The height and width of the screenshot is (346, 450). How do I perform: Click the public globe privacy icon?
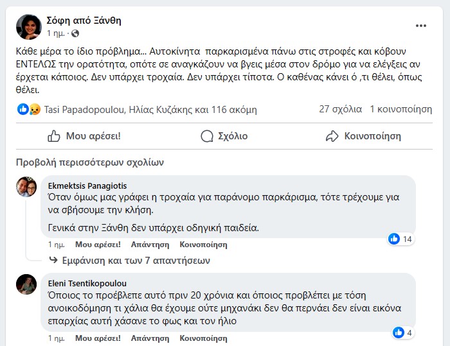(x=76, y=33)
